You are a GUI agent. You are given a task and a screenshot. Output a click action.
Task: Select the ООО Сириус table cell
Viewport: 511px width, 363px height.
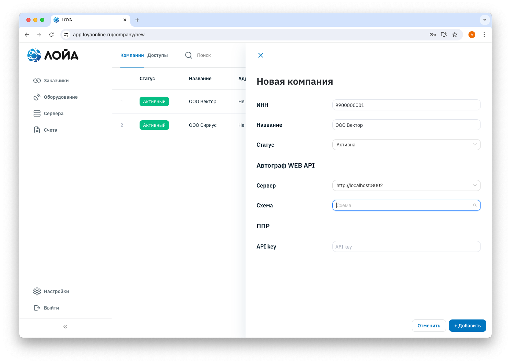203,125
